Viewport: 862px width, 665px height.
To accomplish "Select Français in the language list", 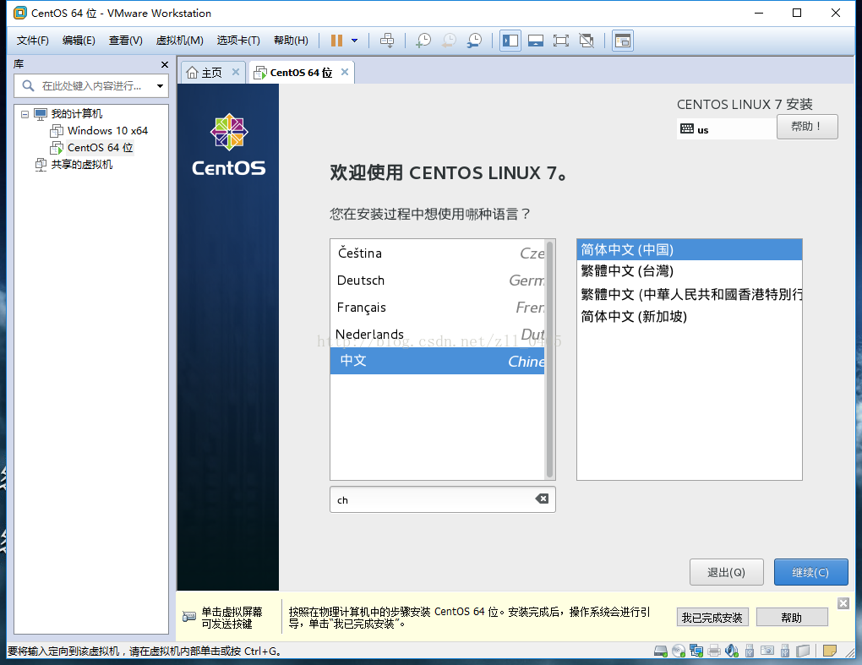I will pyautogui.click(x=438, y=308).
